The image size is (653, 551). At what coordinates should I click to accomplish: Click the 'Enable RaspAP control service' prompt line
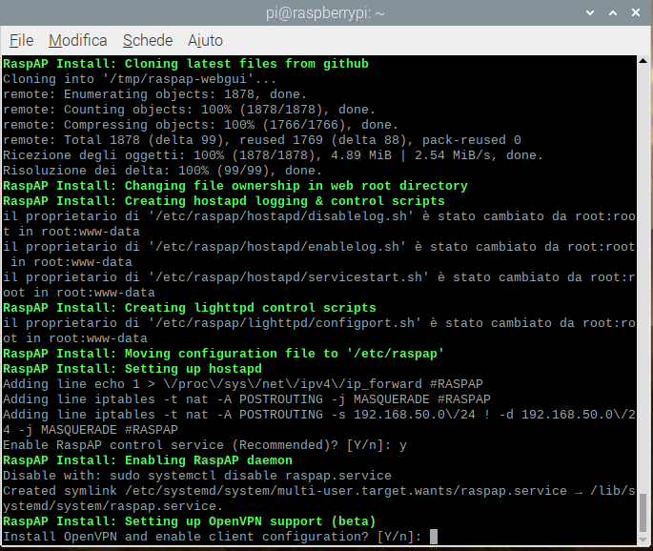point(204,445)
